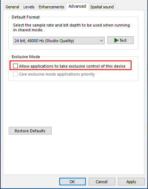Select the 24 bit, 48000 Hz combo box
This screenshot has width=148, height=189.
point(59,41)
